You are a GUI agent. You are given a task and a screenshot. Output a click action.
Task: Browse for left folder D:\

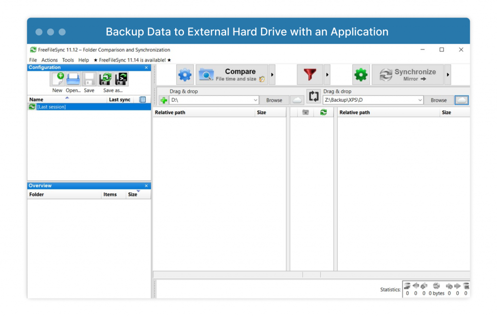coord(274,100)
